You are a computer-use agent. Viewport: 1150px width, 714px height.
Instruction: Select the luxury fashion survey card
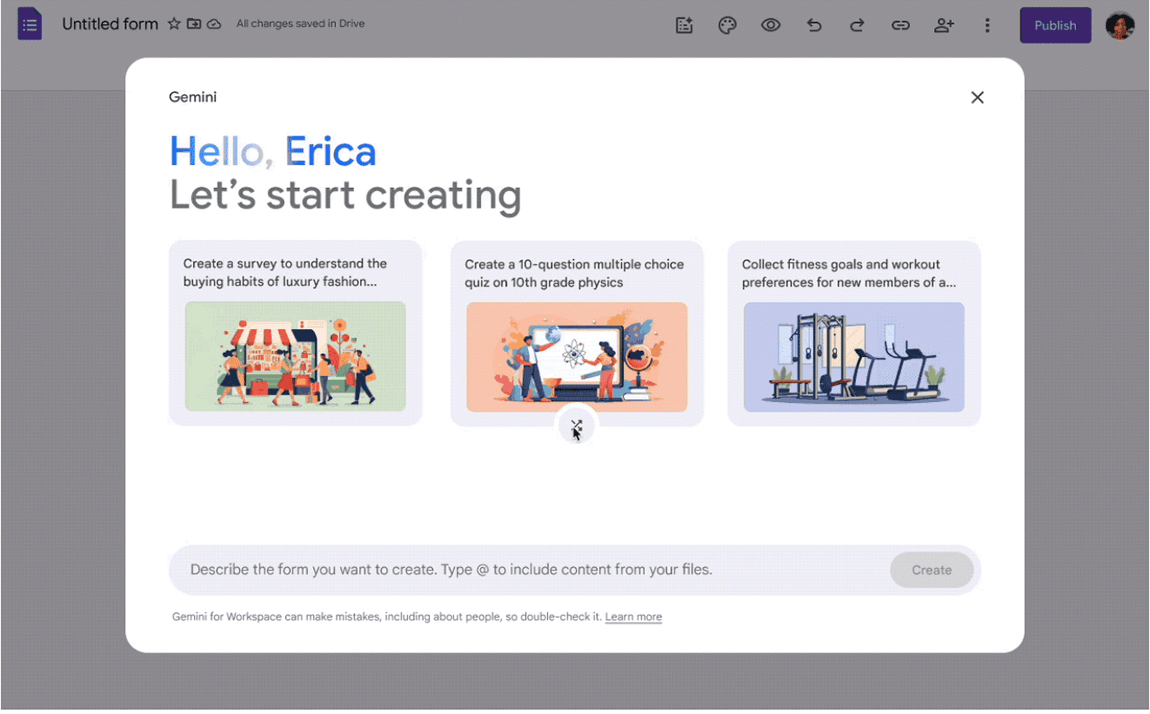296,333
